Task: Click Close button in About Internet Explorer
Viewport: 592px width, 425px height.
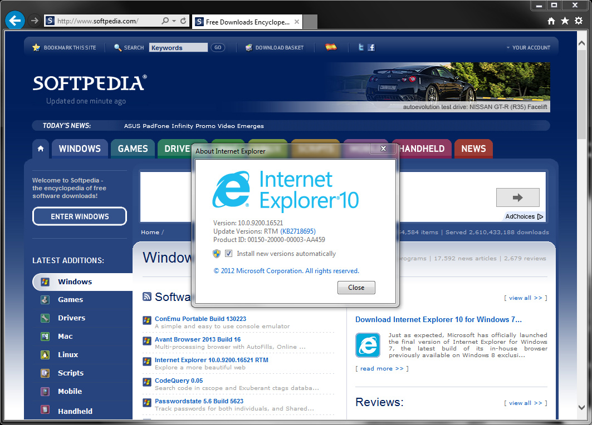Action: pyautogui.click(x=356, y=288)
